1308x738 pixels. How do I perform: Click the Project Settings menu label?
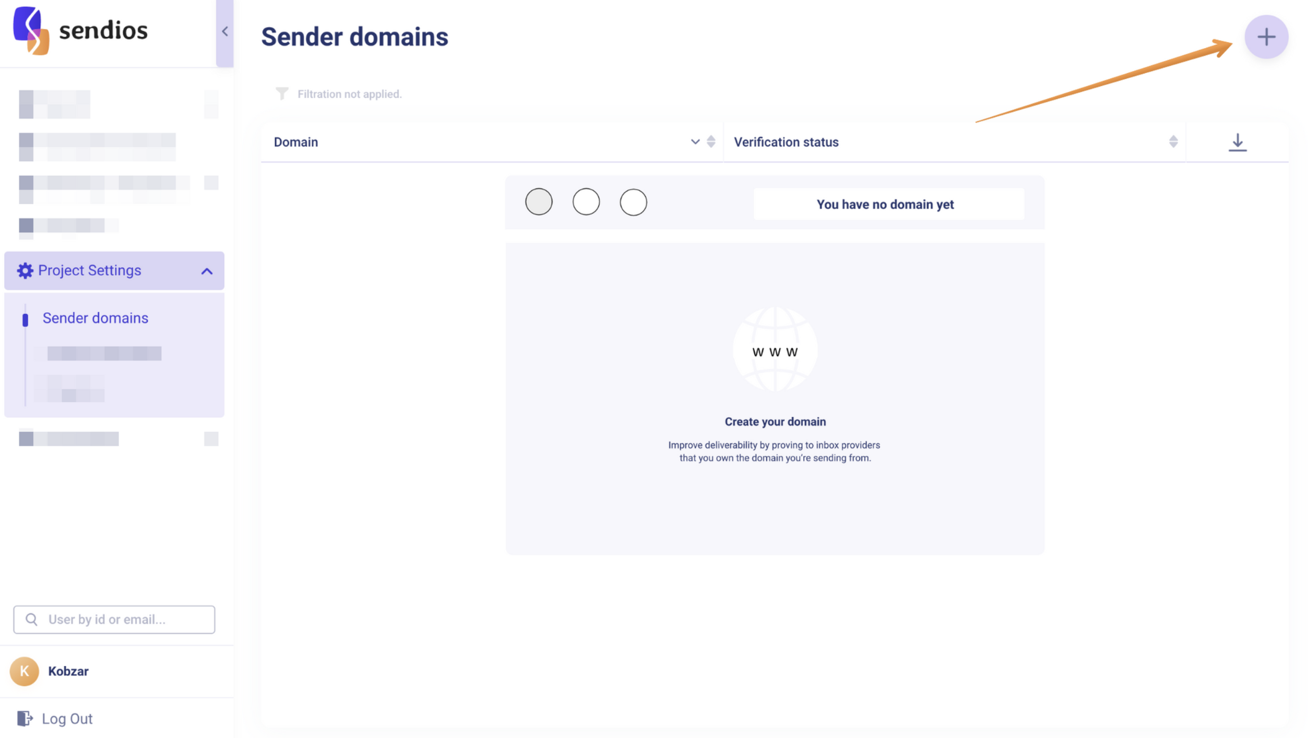[90, 270]
